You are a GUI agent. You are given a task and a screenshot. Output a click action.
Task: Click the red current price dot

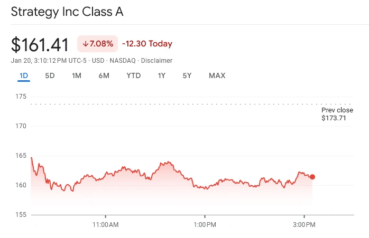click(x=312, y=177)
